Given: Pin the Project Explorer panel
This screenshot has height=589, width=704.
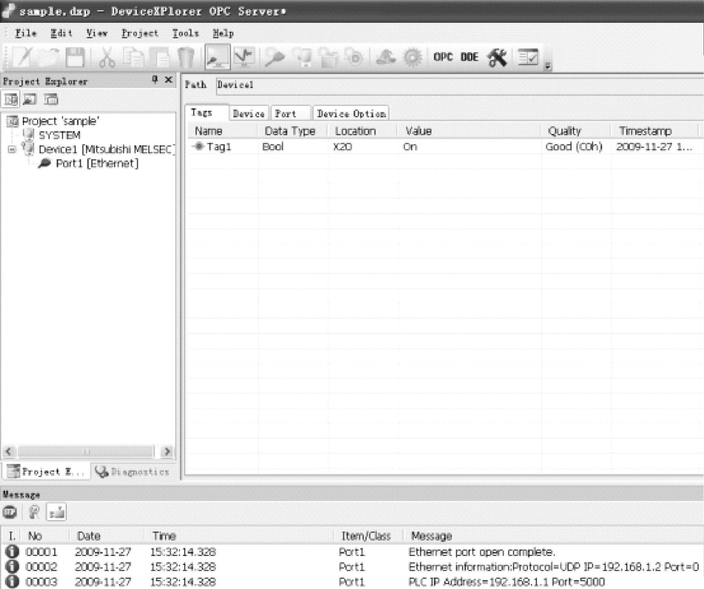Looking at the screenshot, I should [155, 79].
